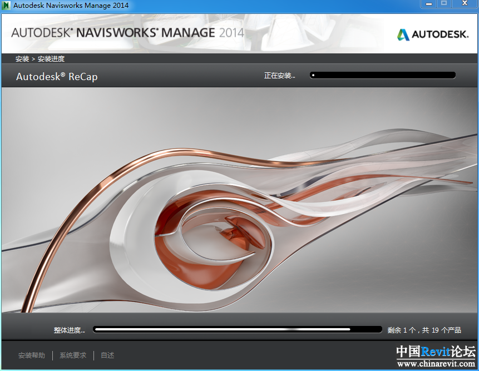Click the AUTODESK wordmark in the header
Image resolution: width=479 pixels, height=371 pixels.
pos(440,34)
